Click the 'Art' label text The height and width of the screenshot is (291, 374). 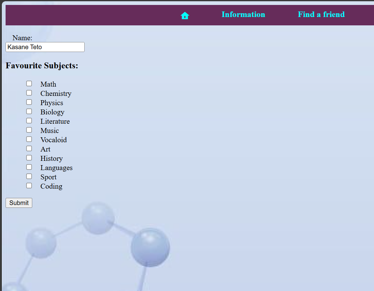tap(45, 149)
